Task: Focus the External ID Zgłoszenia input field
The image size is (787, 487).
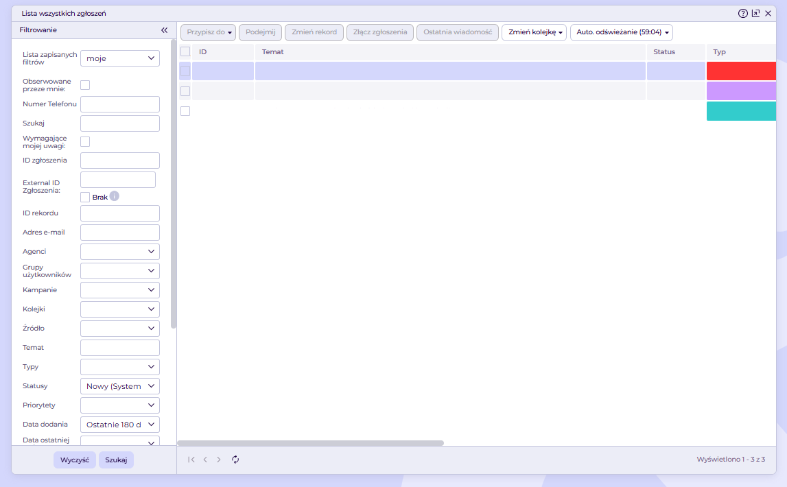Action: click(118, 180)
